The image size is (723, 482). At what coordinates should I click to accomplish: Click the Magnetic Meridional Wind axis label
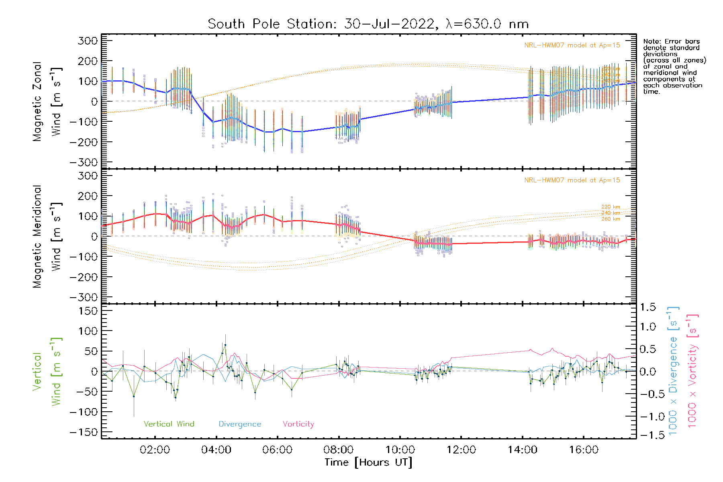coord(47,237)
